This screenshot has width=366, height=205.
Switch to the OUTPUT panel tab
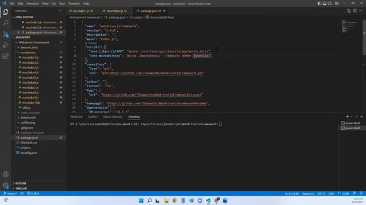point(93,117)
